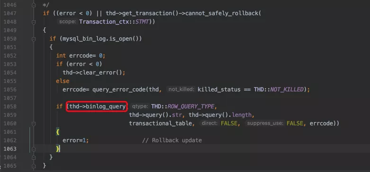
Task: Click line number 1053 in the gutter
Action: (10, 64)
